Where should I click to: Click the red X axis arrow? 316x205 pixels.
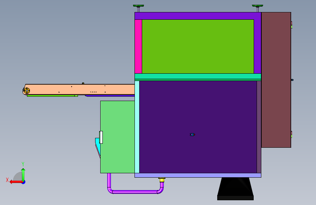coord(16,182)
